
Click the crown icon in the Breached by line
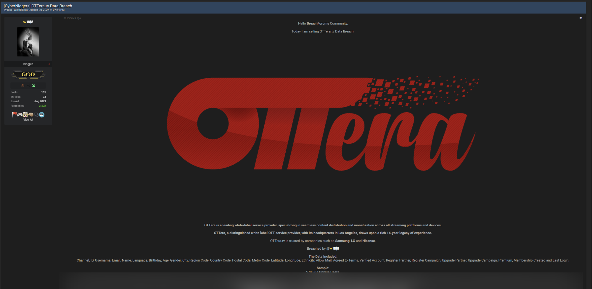(x=331, y=249)
